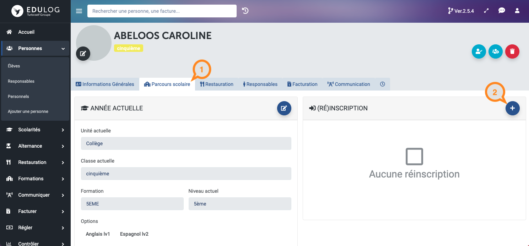Click the Communiquer broadcast icon
The image size is (529, 246).
click(x=10, y=195)
